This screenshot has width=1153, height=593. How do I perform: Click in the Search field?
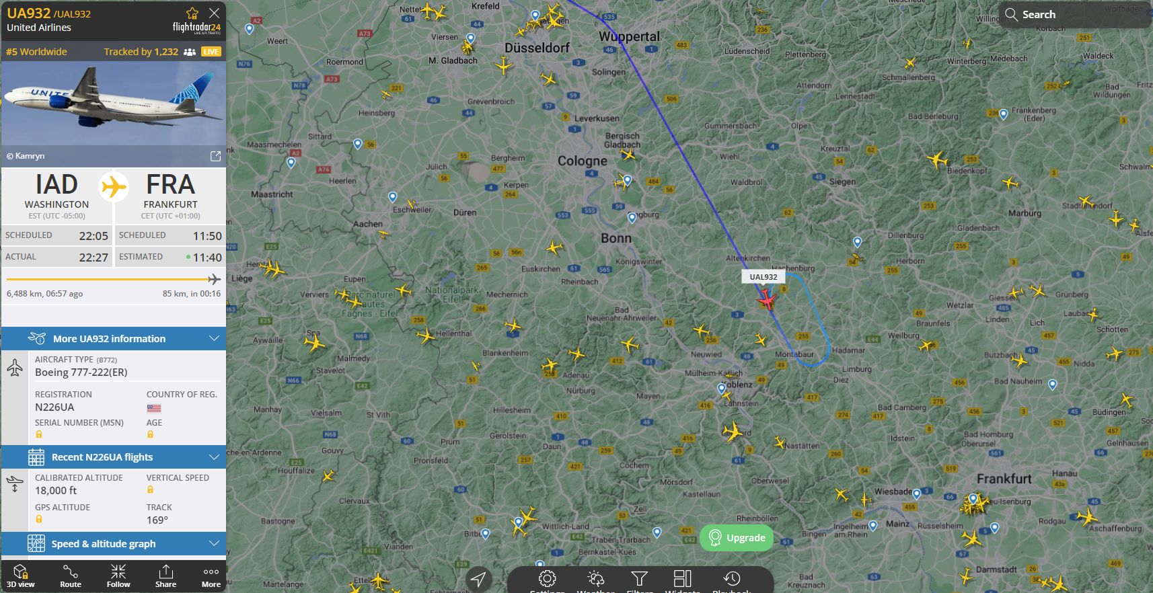(x=1075, y=14)
